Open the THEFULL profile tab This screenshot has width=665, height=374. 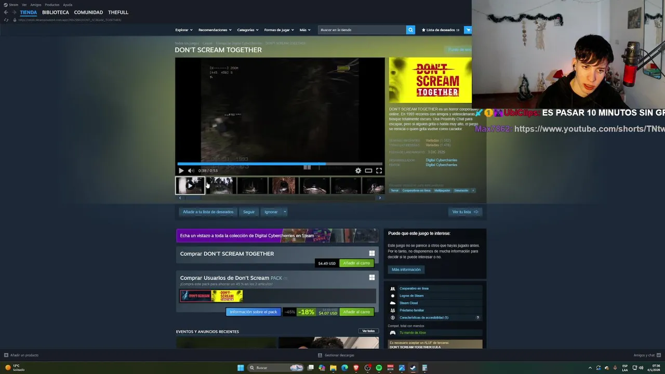(118, 12)
